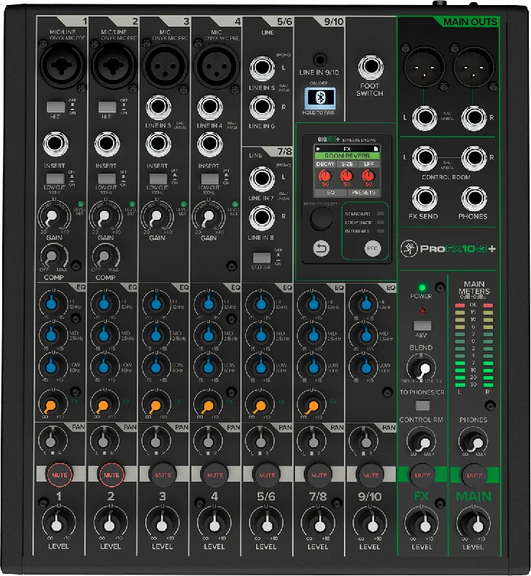Adjust the Phones volume knob
The height and width of the screenshot is (576, 531).
(474, 442)
